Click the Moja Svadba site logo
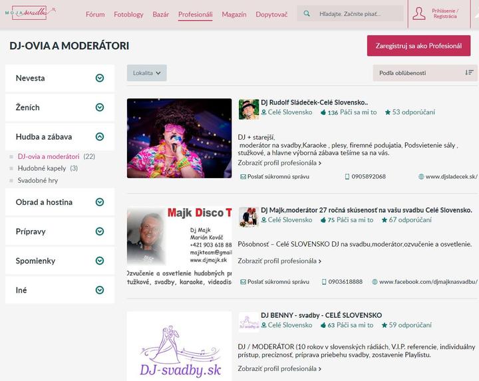 coord(30,13)
